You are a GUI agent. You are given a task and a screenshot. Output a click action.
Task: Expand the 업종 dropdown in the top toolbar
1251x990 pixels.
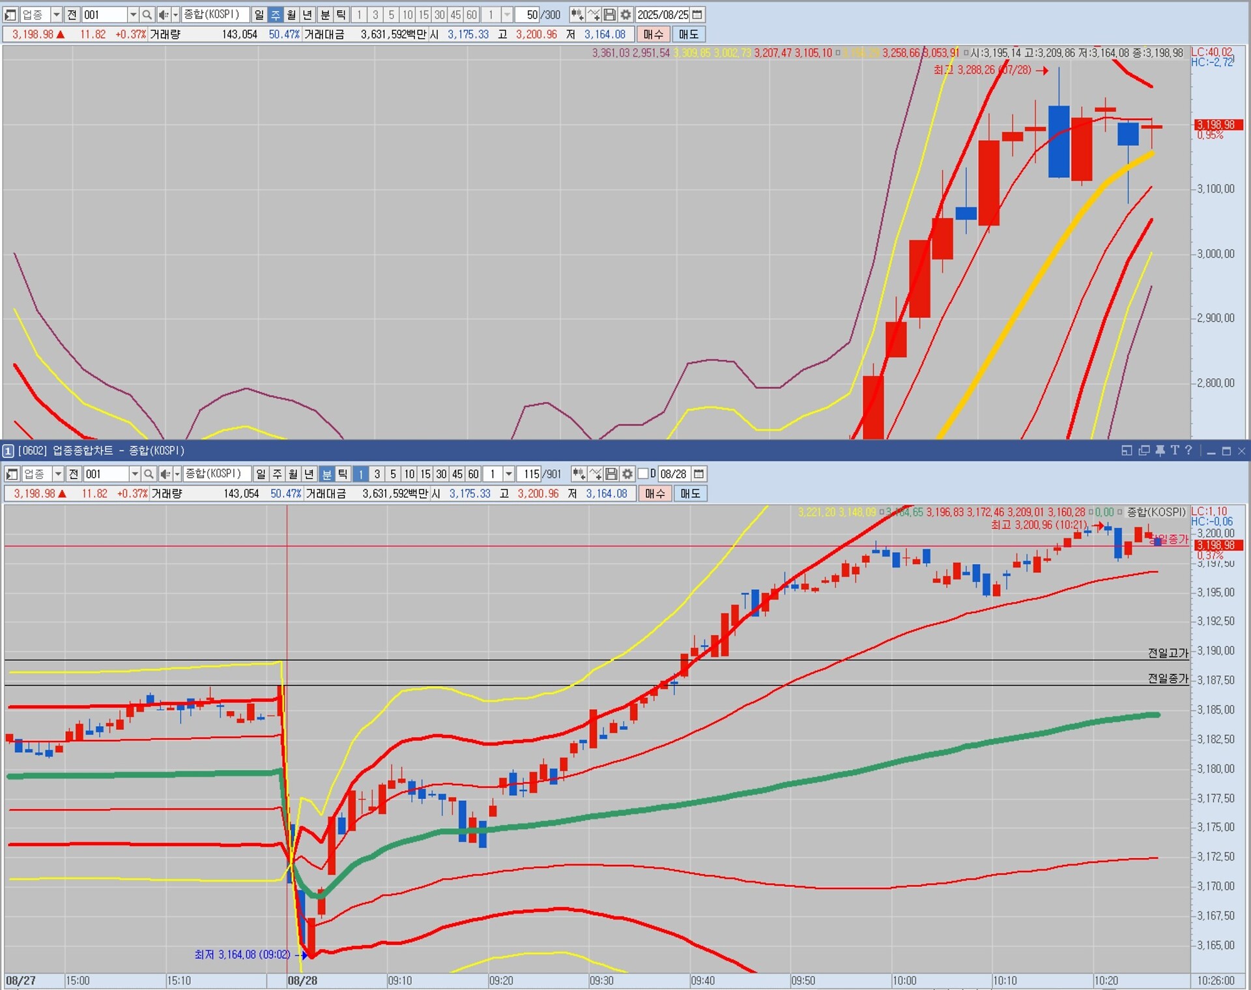point(56,14)
